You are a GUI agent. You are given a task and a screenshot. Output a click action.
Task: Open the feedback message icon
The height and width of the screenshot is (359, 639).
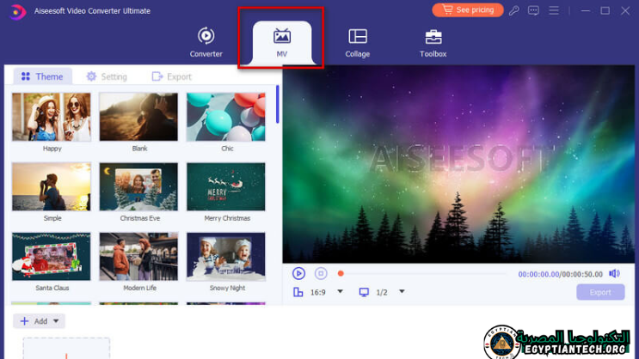[533, 11]
